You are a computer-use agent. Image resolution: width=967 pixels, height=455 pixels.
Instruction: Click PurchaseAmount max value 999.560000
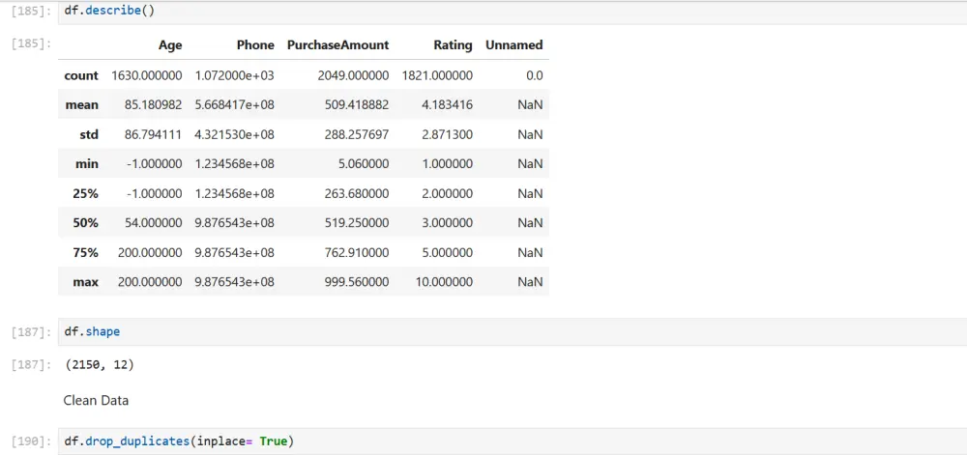[x=357, y=283]
